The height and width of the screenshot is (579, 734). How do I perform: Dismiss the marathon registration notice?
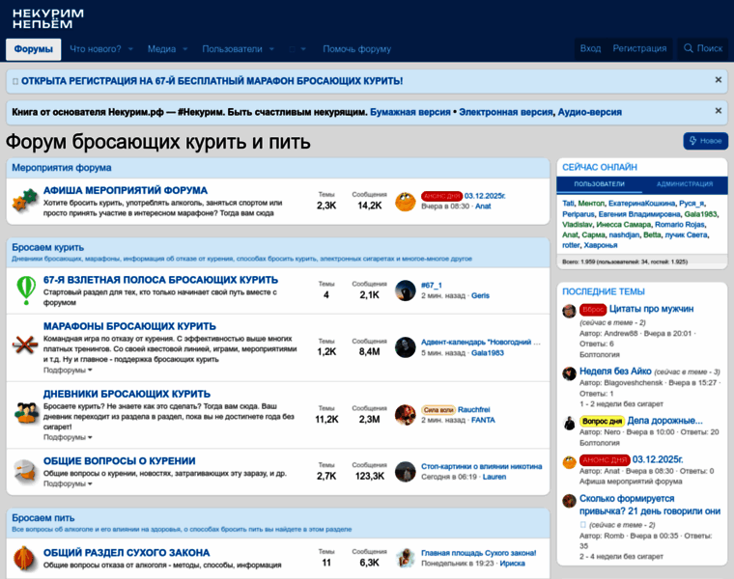(x=719, y=80)
